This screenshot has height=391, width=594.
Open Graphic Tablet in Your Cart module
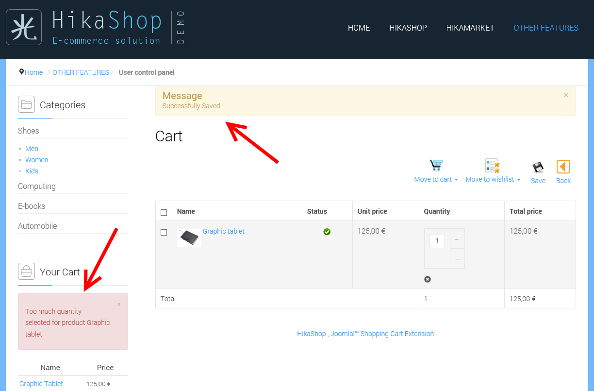[x=41, y=384]
